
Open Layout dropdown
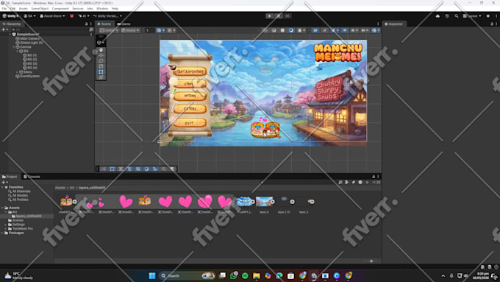click(472, 16)
